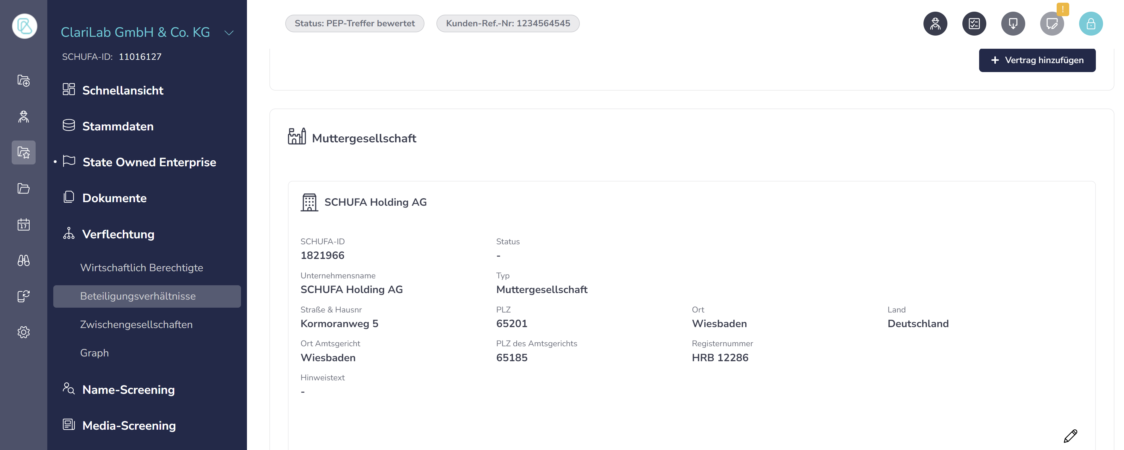This screenshot has width=1124, height=450.
Task: Open the settings gear in the left rail
Action: (x=24, y=332)
